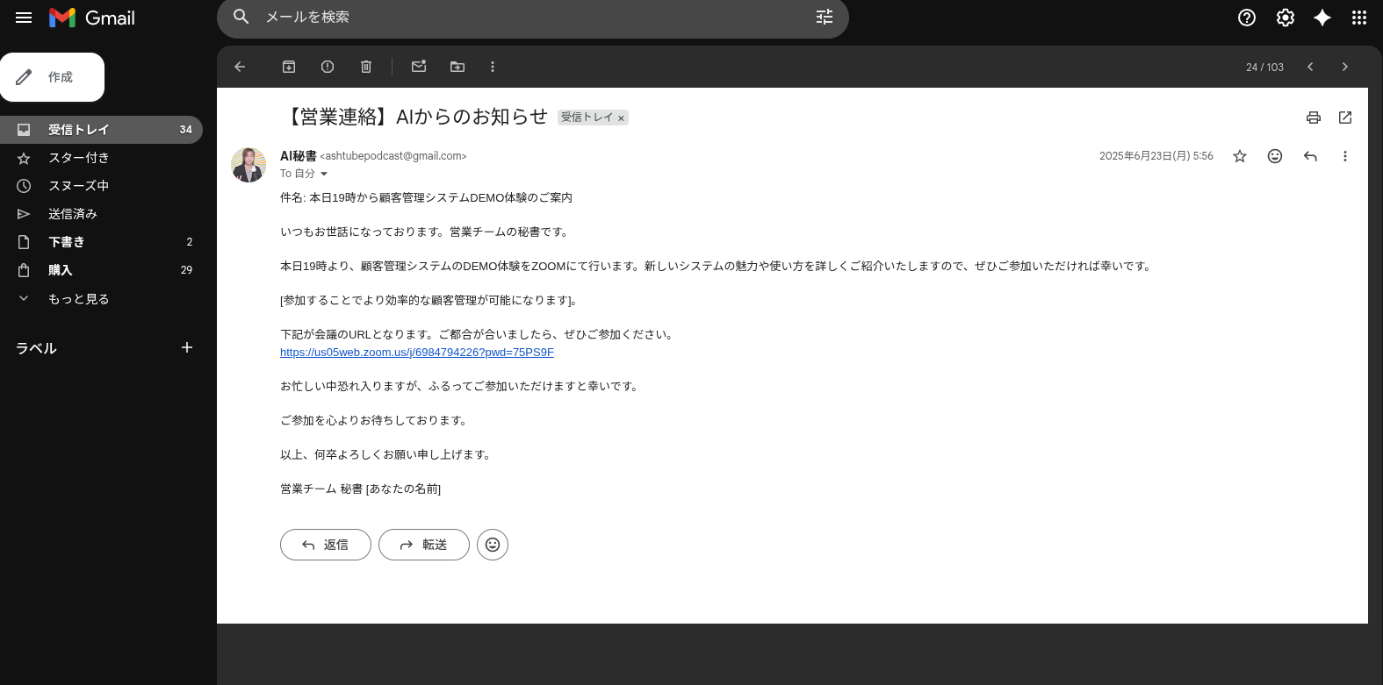Click sender address ashtubepodcast@gmail.com
This screenshot has height=685, width=1383.
(393, 156)
